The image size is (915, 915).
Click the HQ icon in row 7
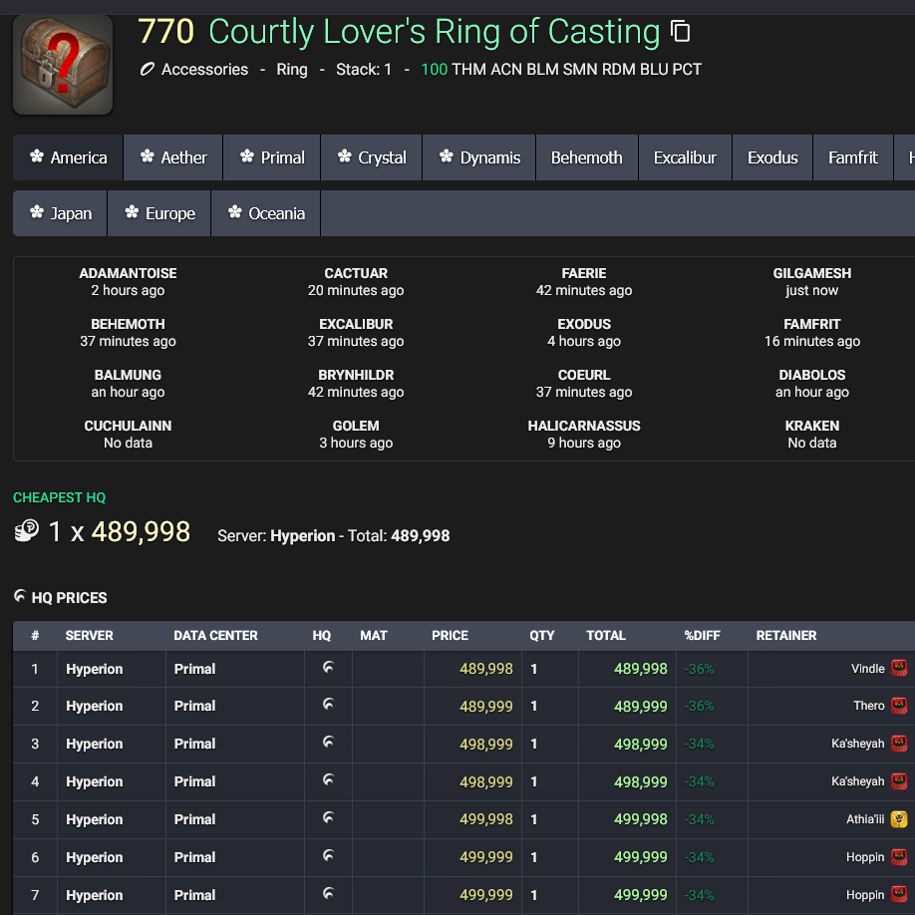pyautogui.click(x=329, y=893)
